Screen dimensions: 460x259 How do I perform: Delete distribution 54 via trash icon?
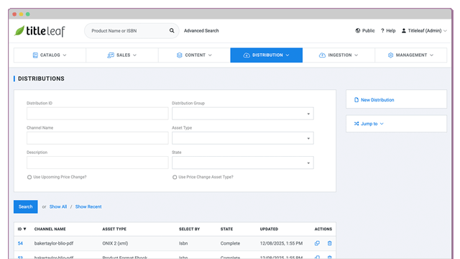tap(329, 243)
